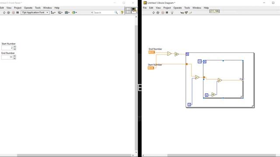
Task: Click Run arrow in Block Diagram toolbar
Action: (x=154, y=13)
